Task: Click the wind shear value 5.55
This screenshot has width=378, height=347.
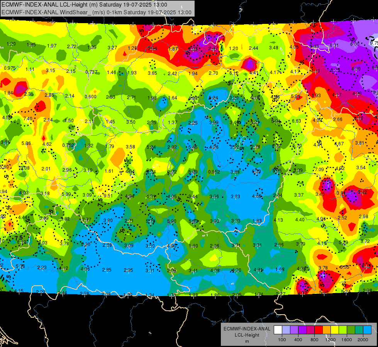Action: click(x=344, y=267)
